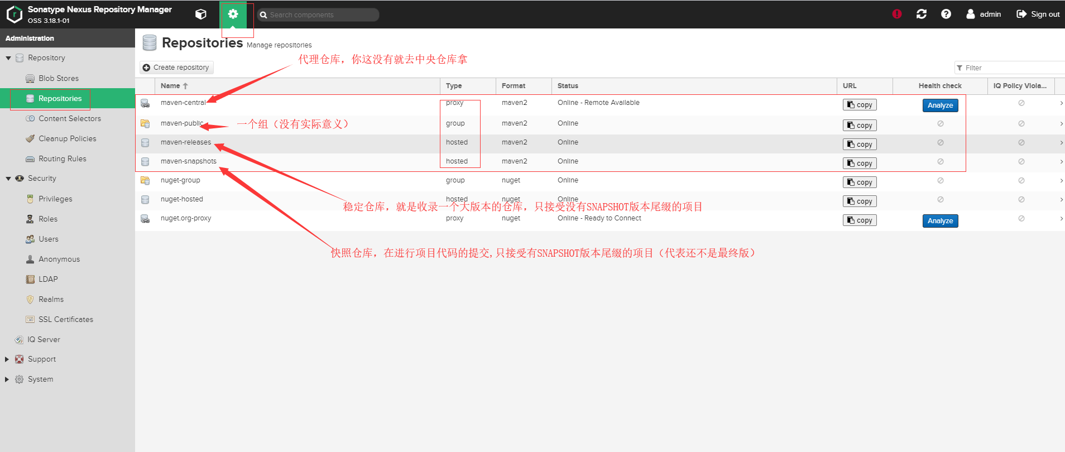Click the Sonatype Nexus logo
The image size is (1065, 452).
(x=14, y=15)
